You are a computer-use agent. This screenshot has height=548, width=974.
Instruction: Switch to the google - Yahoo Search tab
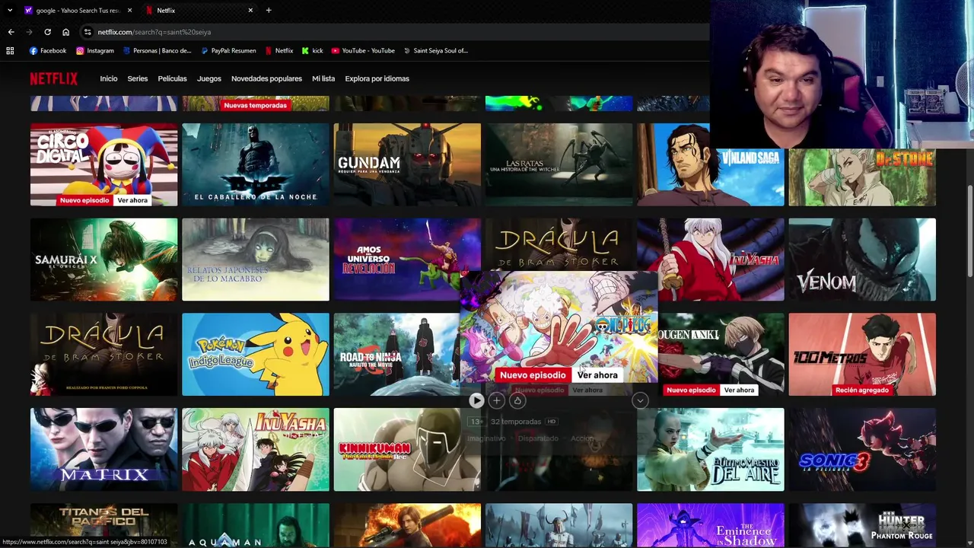(78, 10)
